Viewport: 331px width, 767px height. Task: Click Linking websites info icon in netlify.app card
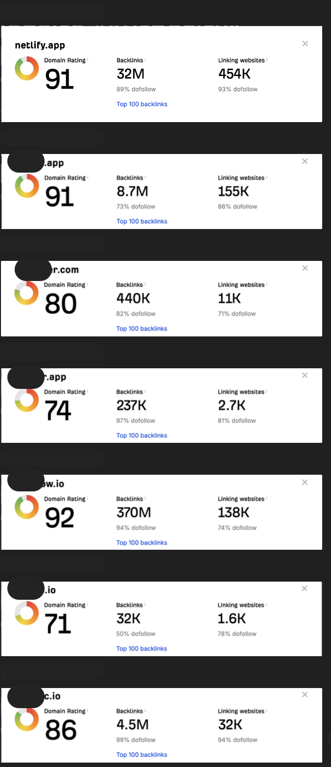click(267, 60)
